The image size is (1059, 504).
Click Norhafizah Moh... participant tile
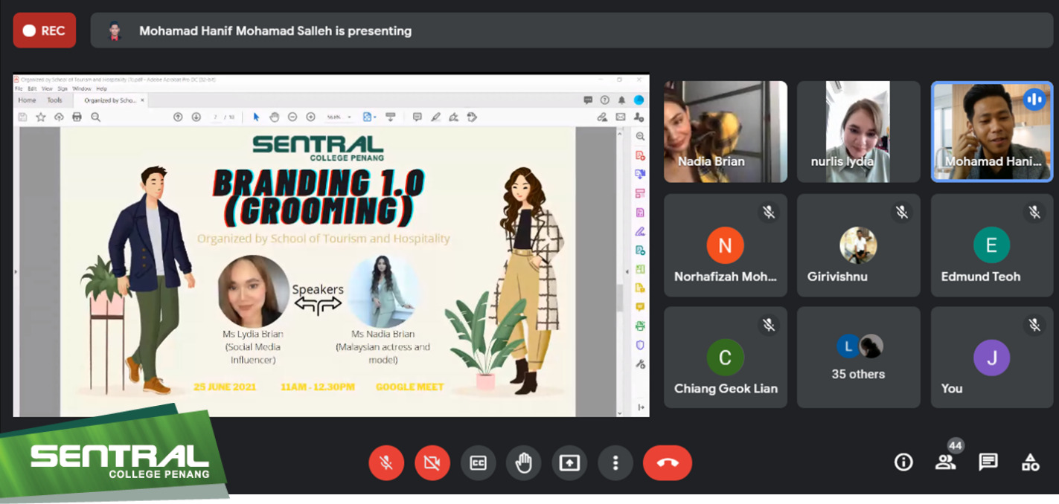click(x=726, y=245)
